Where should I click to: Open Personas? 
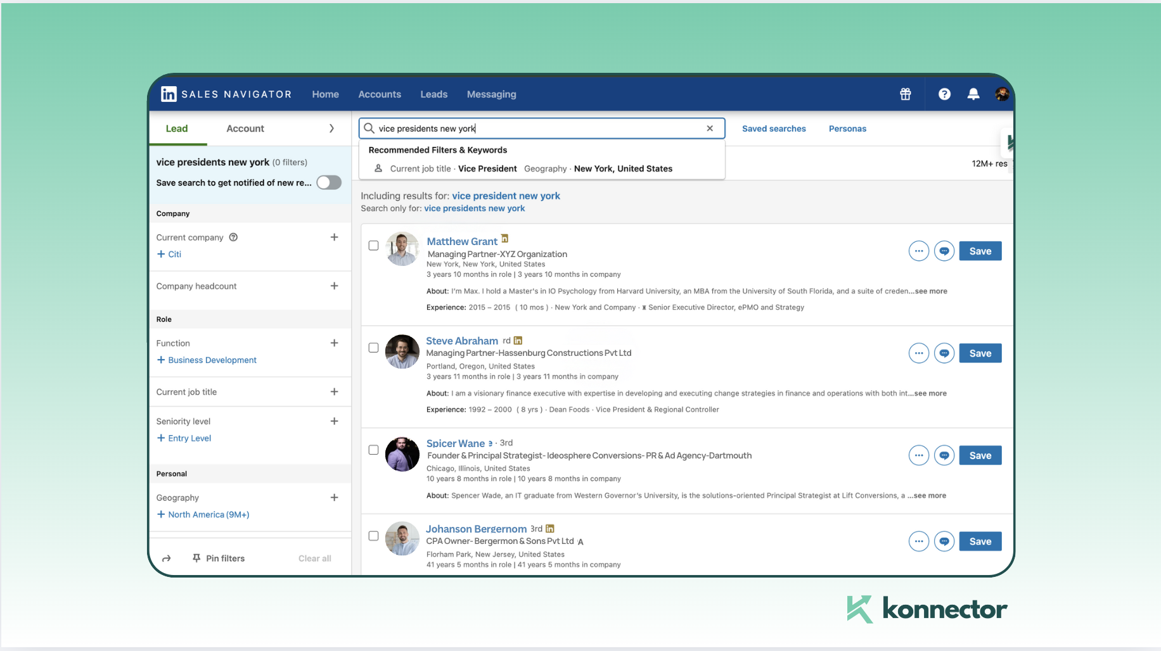coord(847,129)
